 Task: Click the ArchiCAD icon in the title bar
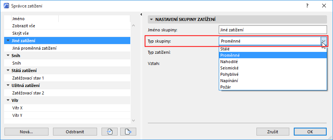point(7,6)
